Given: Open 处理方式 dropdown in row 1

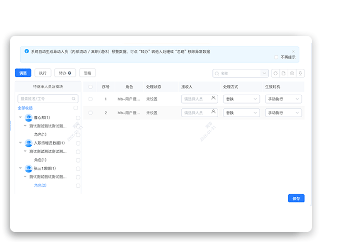Looking at the screenshot, I should coord(242,98).
